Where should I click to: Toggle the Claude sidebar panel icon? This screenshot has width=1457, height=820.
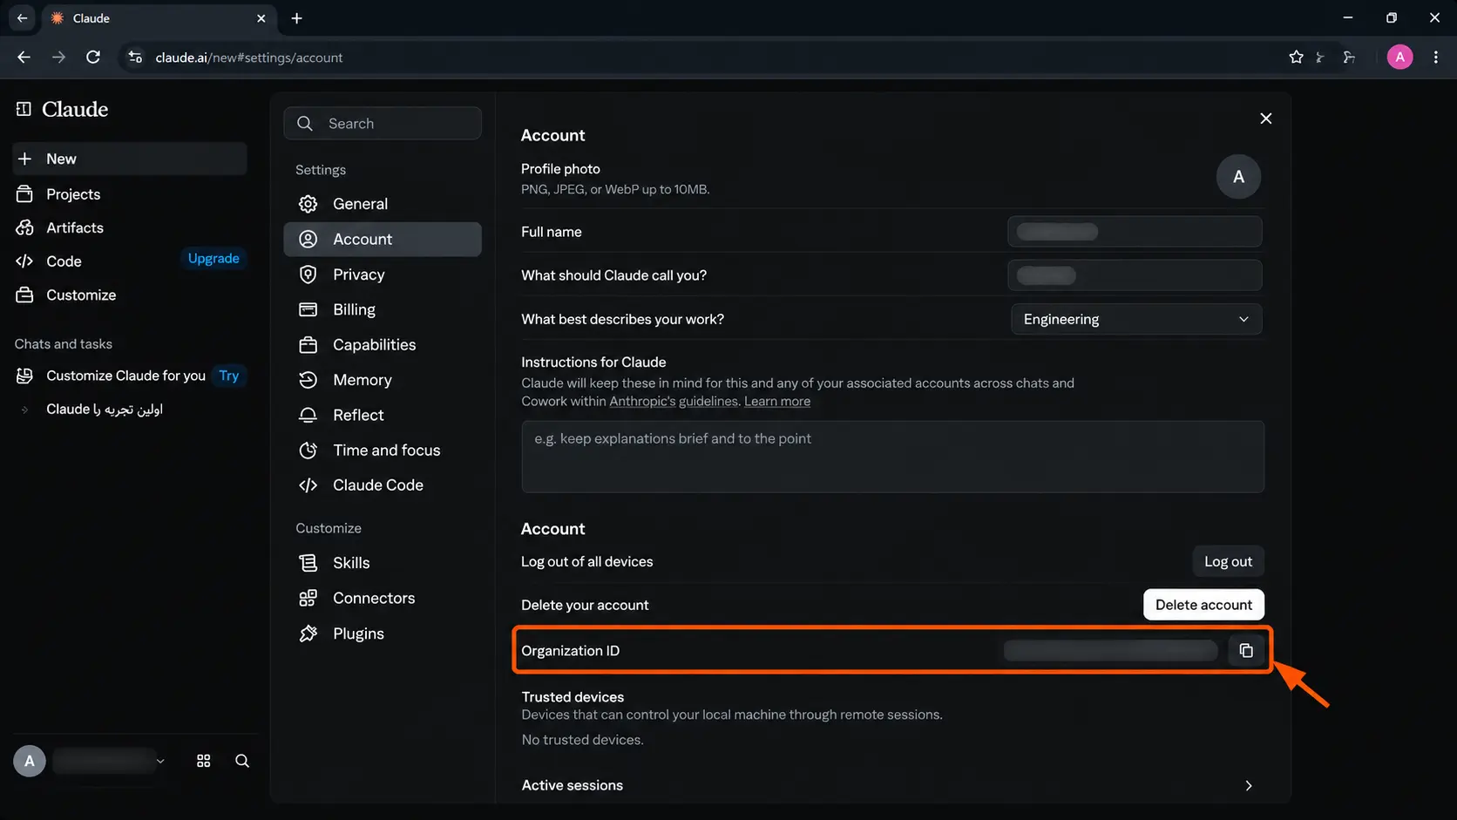tap(24, 109)
